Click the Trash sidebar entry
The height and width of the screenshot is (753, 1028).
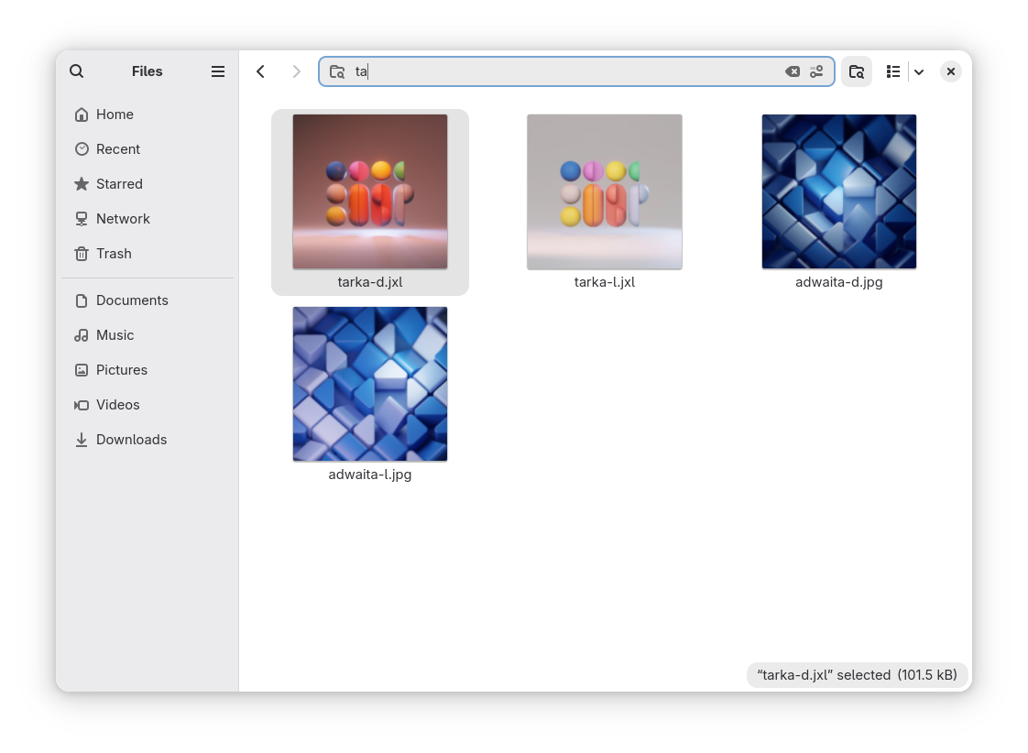114,254
